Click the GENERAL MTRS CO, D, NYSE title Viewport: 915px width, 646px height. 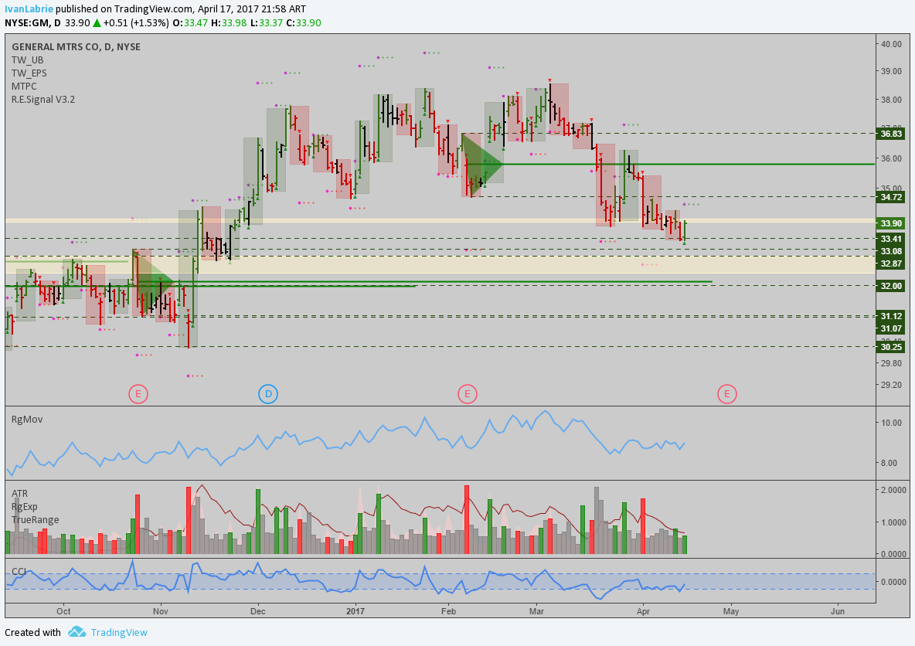76,46
